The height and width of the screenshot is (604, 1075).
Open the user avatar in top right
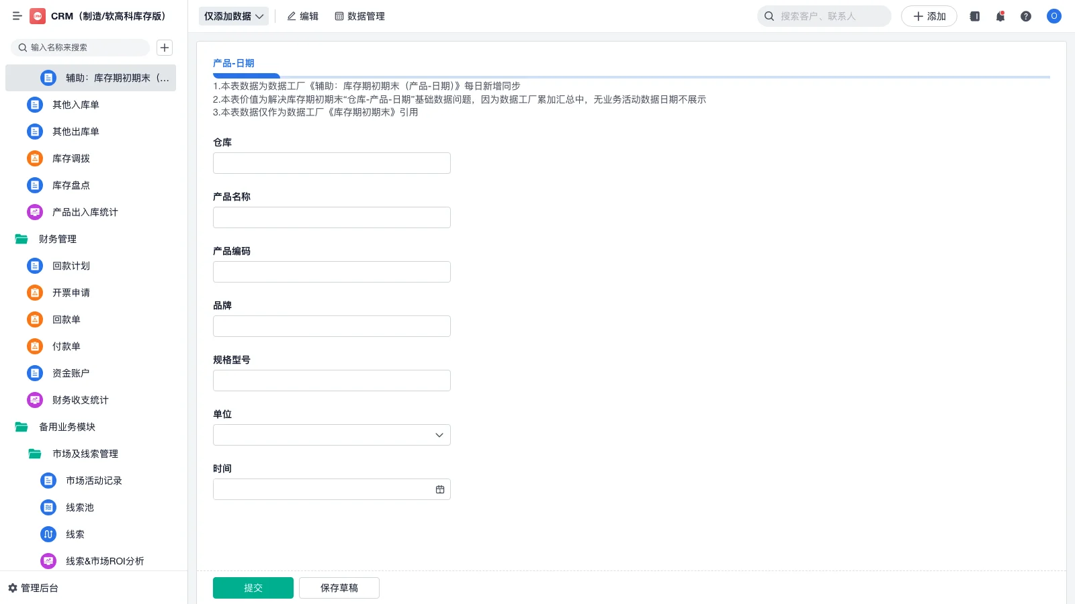point(1053,16)
